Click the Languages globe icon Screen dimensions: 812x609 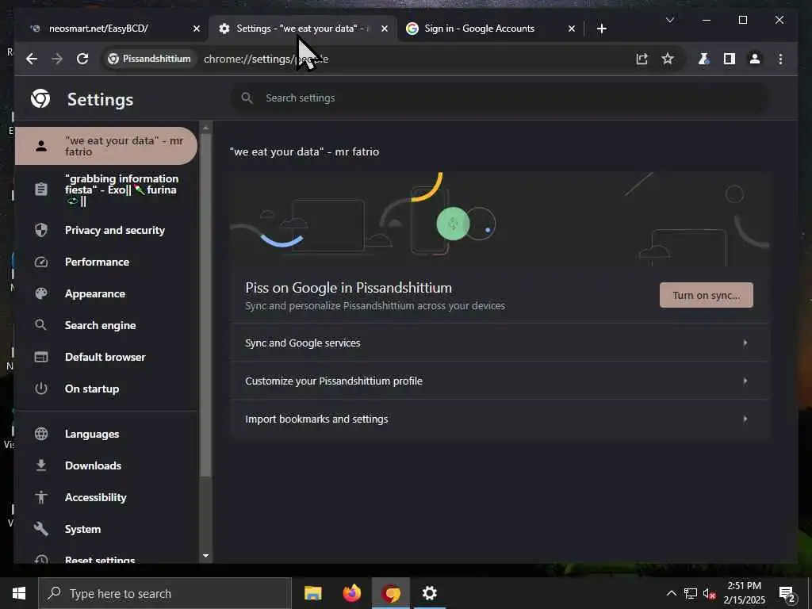coord(41,434)
